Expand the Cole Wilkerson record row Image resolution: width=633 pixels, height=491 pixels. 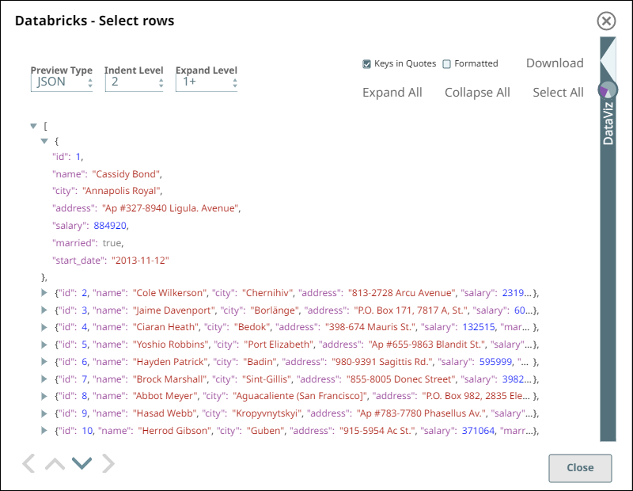click(44, 293)
